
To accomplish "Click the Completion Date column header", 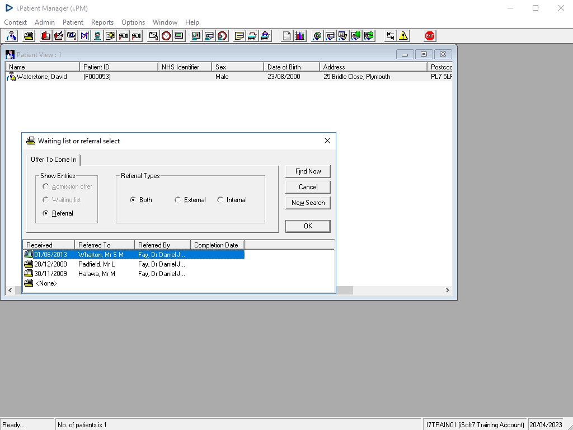I will [217, 245].
